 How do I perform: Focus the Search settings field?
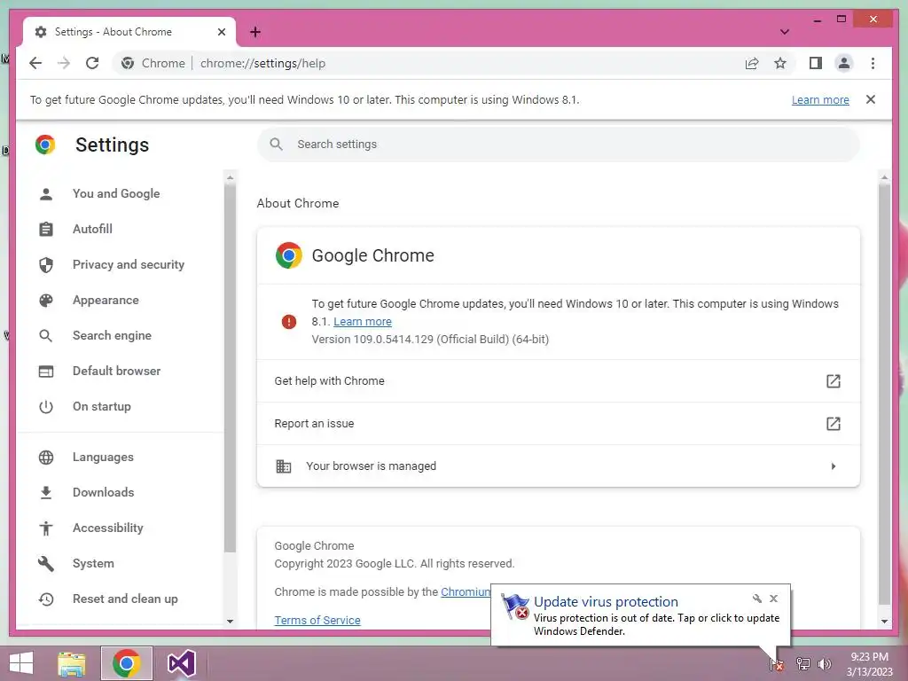tap(559, 145)
